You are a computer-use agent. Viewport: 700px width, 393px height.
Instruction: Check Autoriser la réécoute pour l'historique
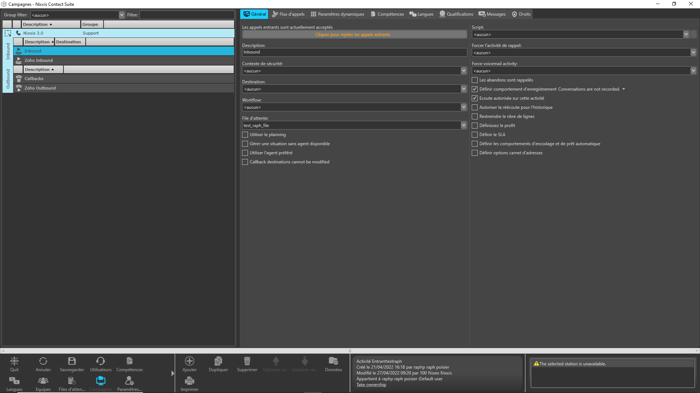pyautogui.click(x=475, y=107)
